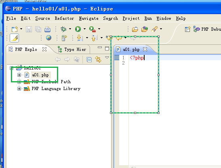Click the Search flashlight icon
This screenshot has height=168, width=221.
point(154,29)
